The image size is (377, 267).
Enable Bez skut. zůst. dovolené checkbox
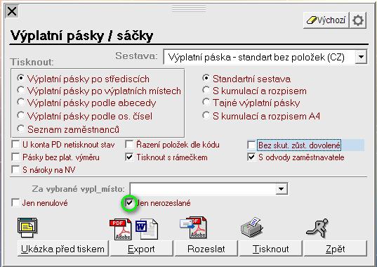click(x=251, y=145)
